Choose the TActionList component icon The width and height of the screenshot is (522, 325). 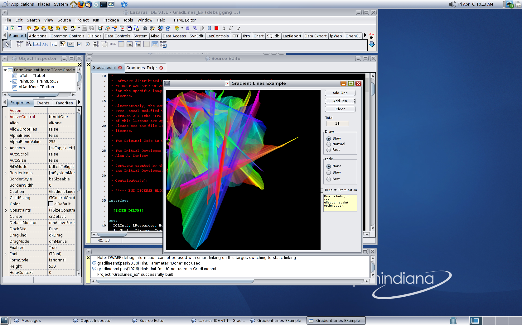(x=163, y=44)
